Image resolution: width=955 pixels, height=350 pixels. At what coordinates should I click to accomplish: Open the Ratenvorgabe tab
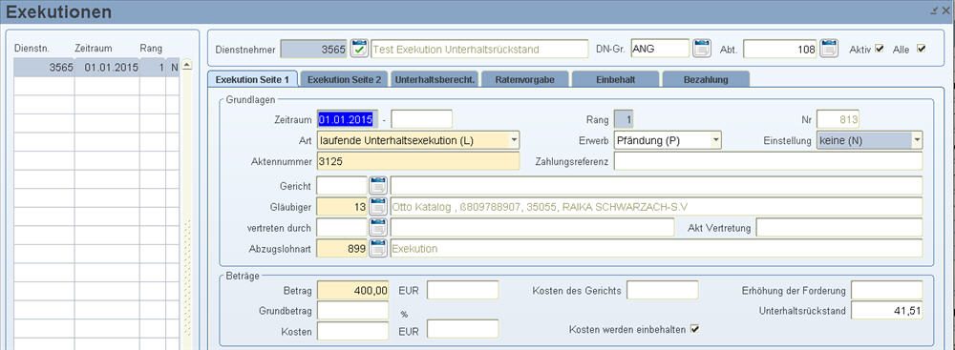pos(525,80)
